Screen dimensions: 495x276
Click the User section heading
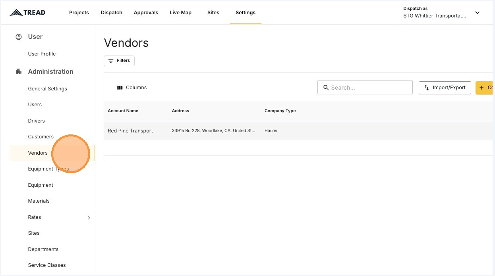click(35, 37)
